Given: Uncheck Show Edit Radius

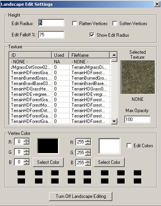Looking at the screenshot, I should click(x=92, y=35).
